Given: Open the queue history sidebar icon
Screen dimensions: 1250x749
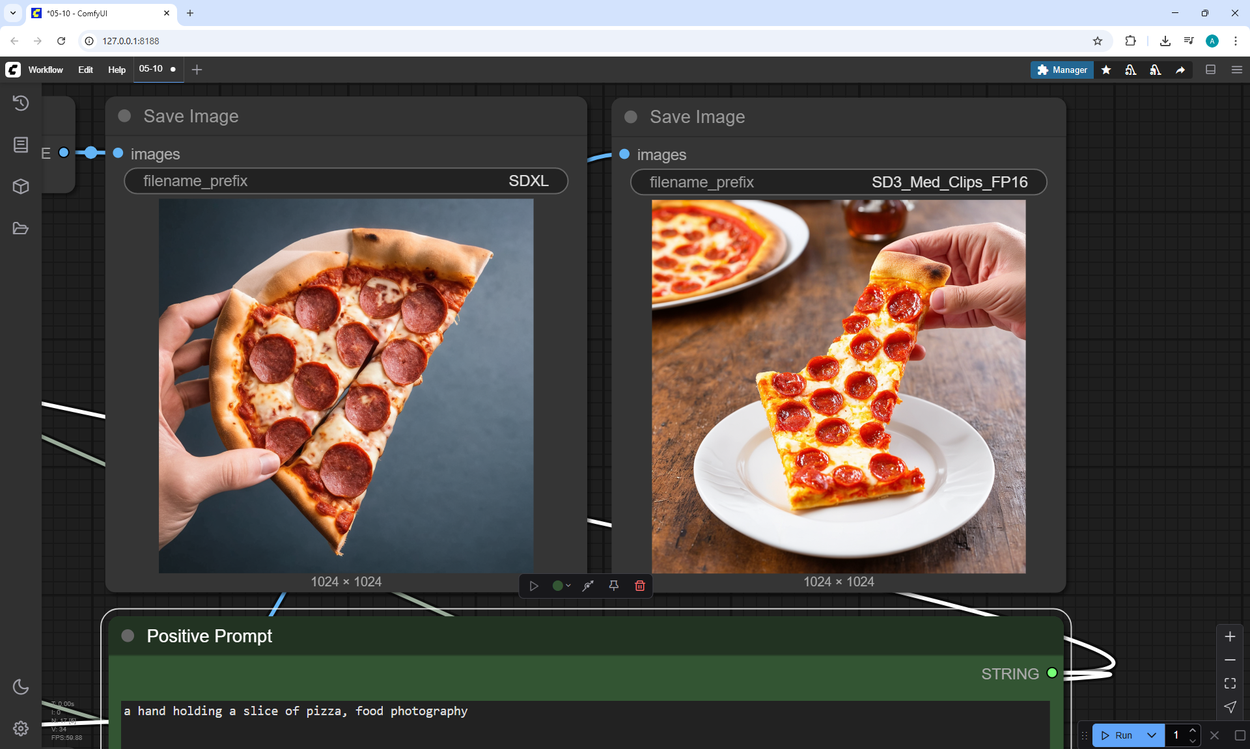Looking at the screenshot, I should [21, 103].
